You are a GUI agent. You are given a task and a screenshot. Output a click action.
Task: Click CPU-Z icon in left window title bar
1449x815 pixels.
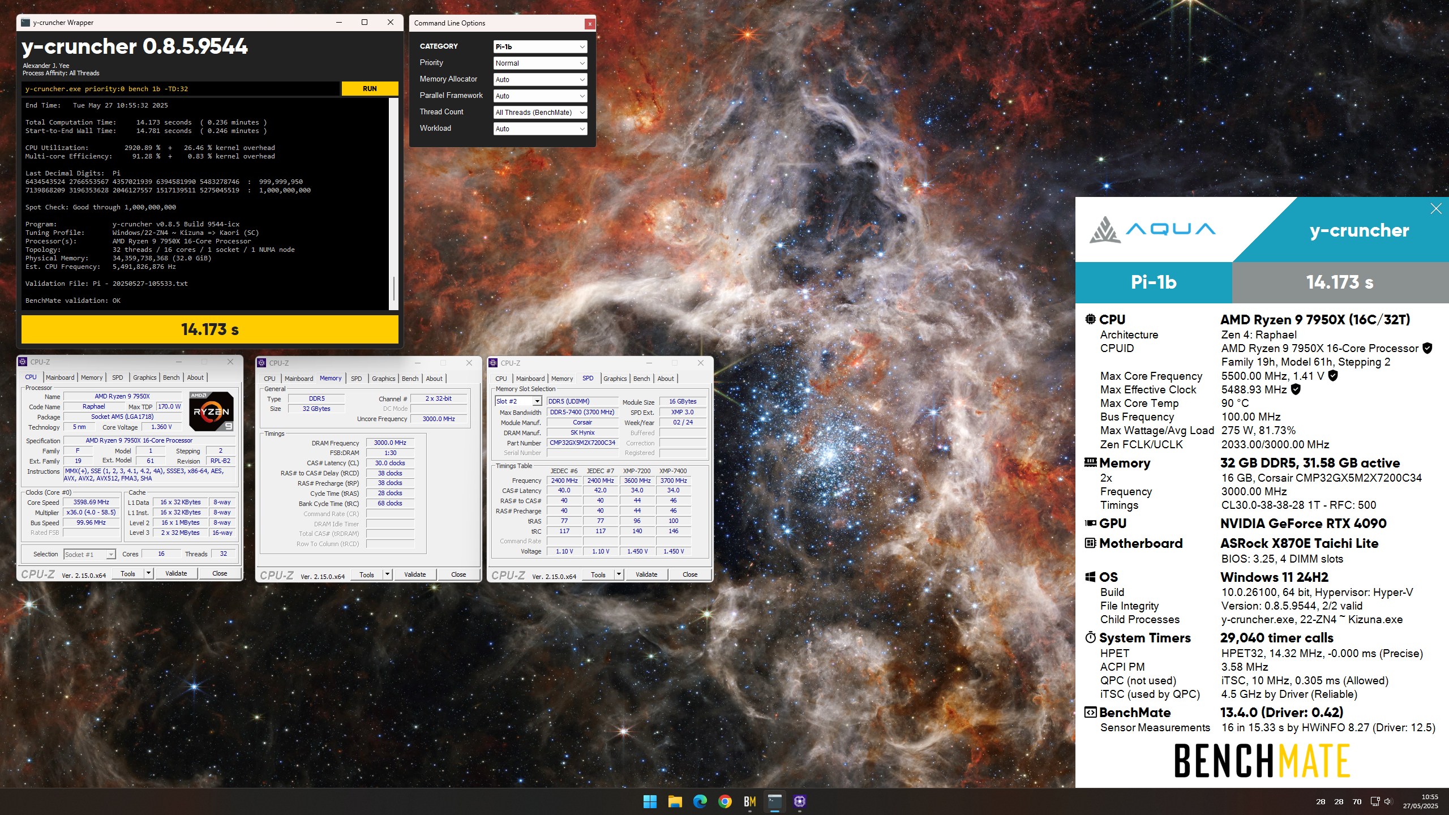pos(23,362)
